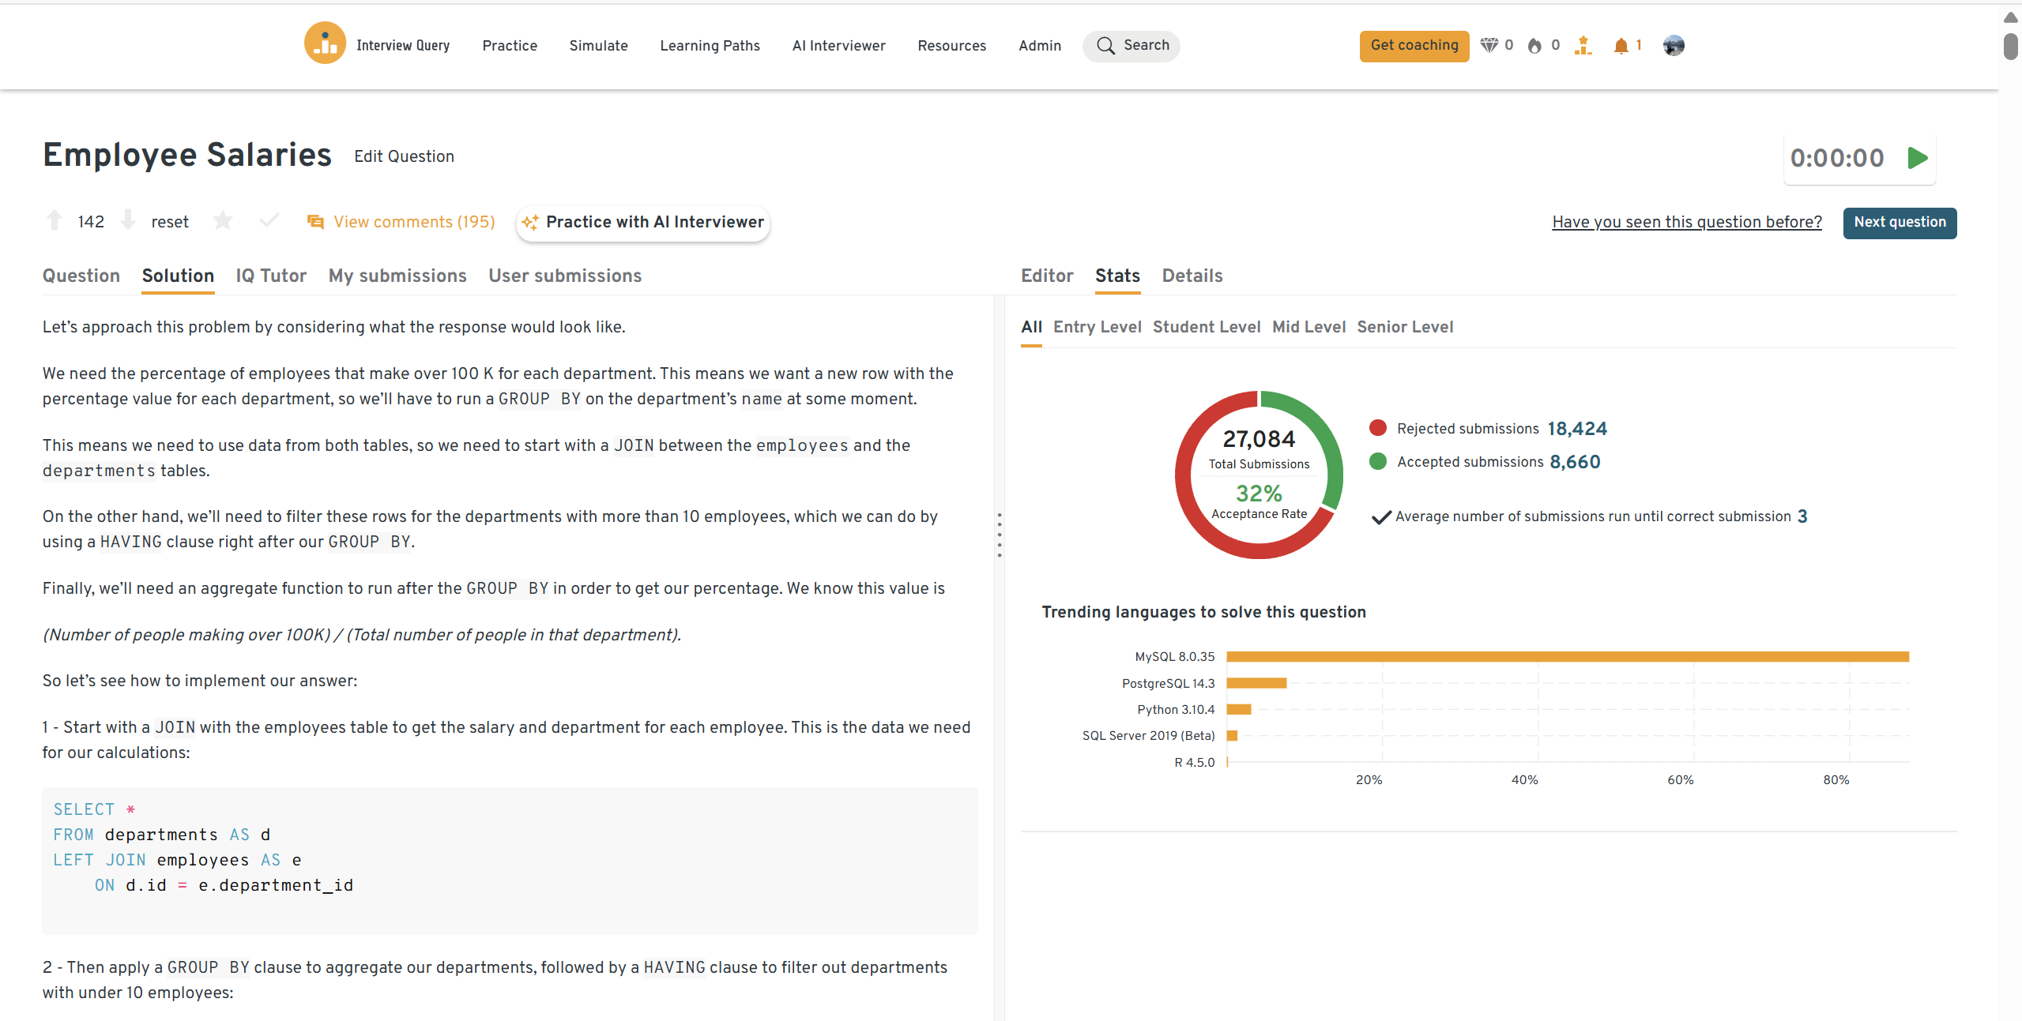Click the flame streak icon
The width and height of the screenshot is (2022, 1021).
[x=1534, y=46]
